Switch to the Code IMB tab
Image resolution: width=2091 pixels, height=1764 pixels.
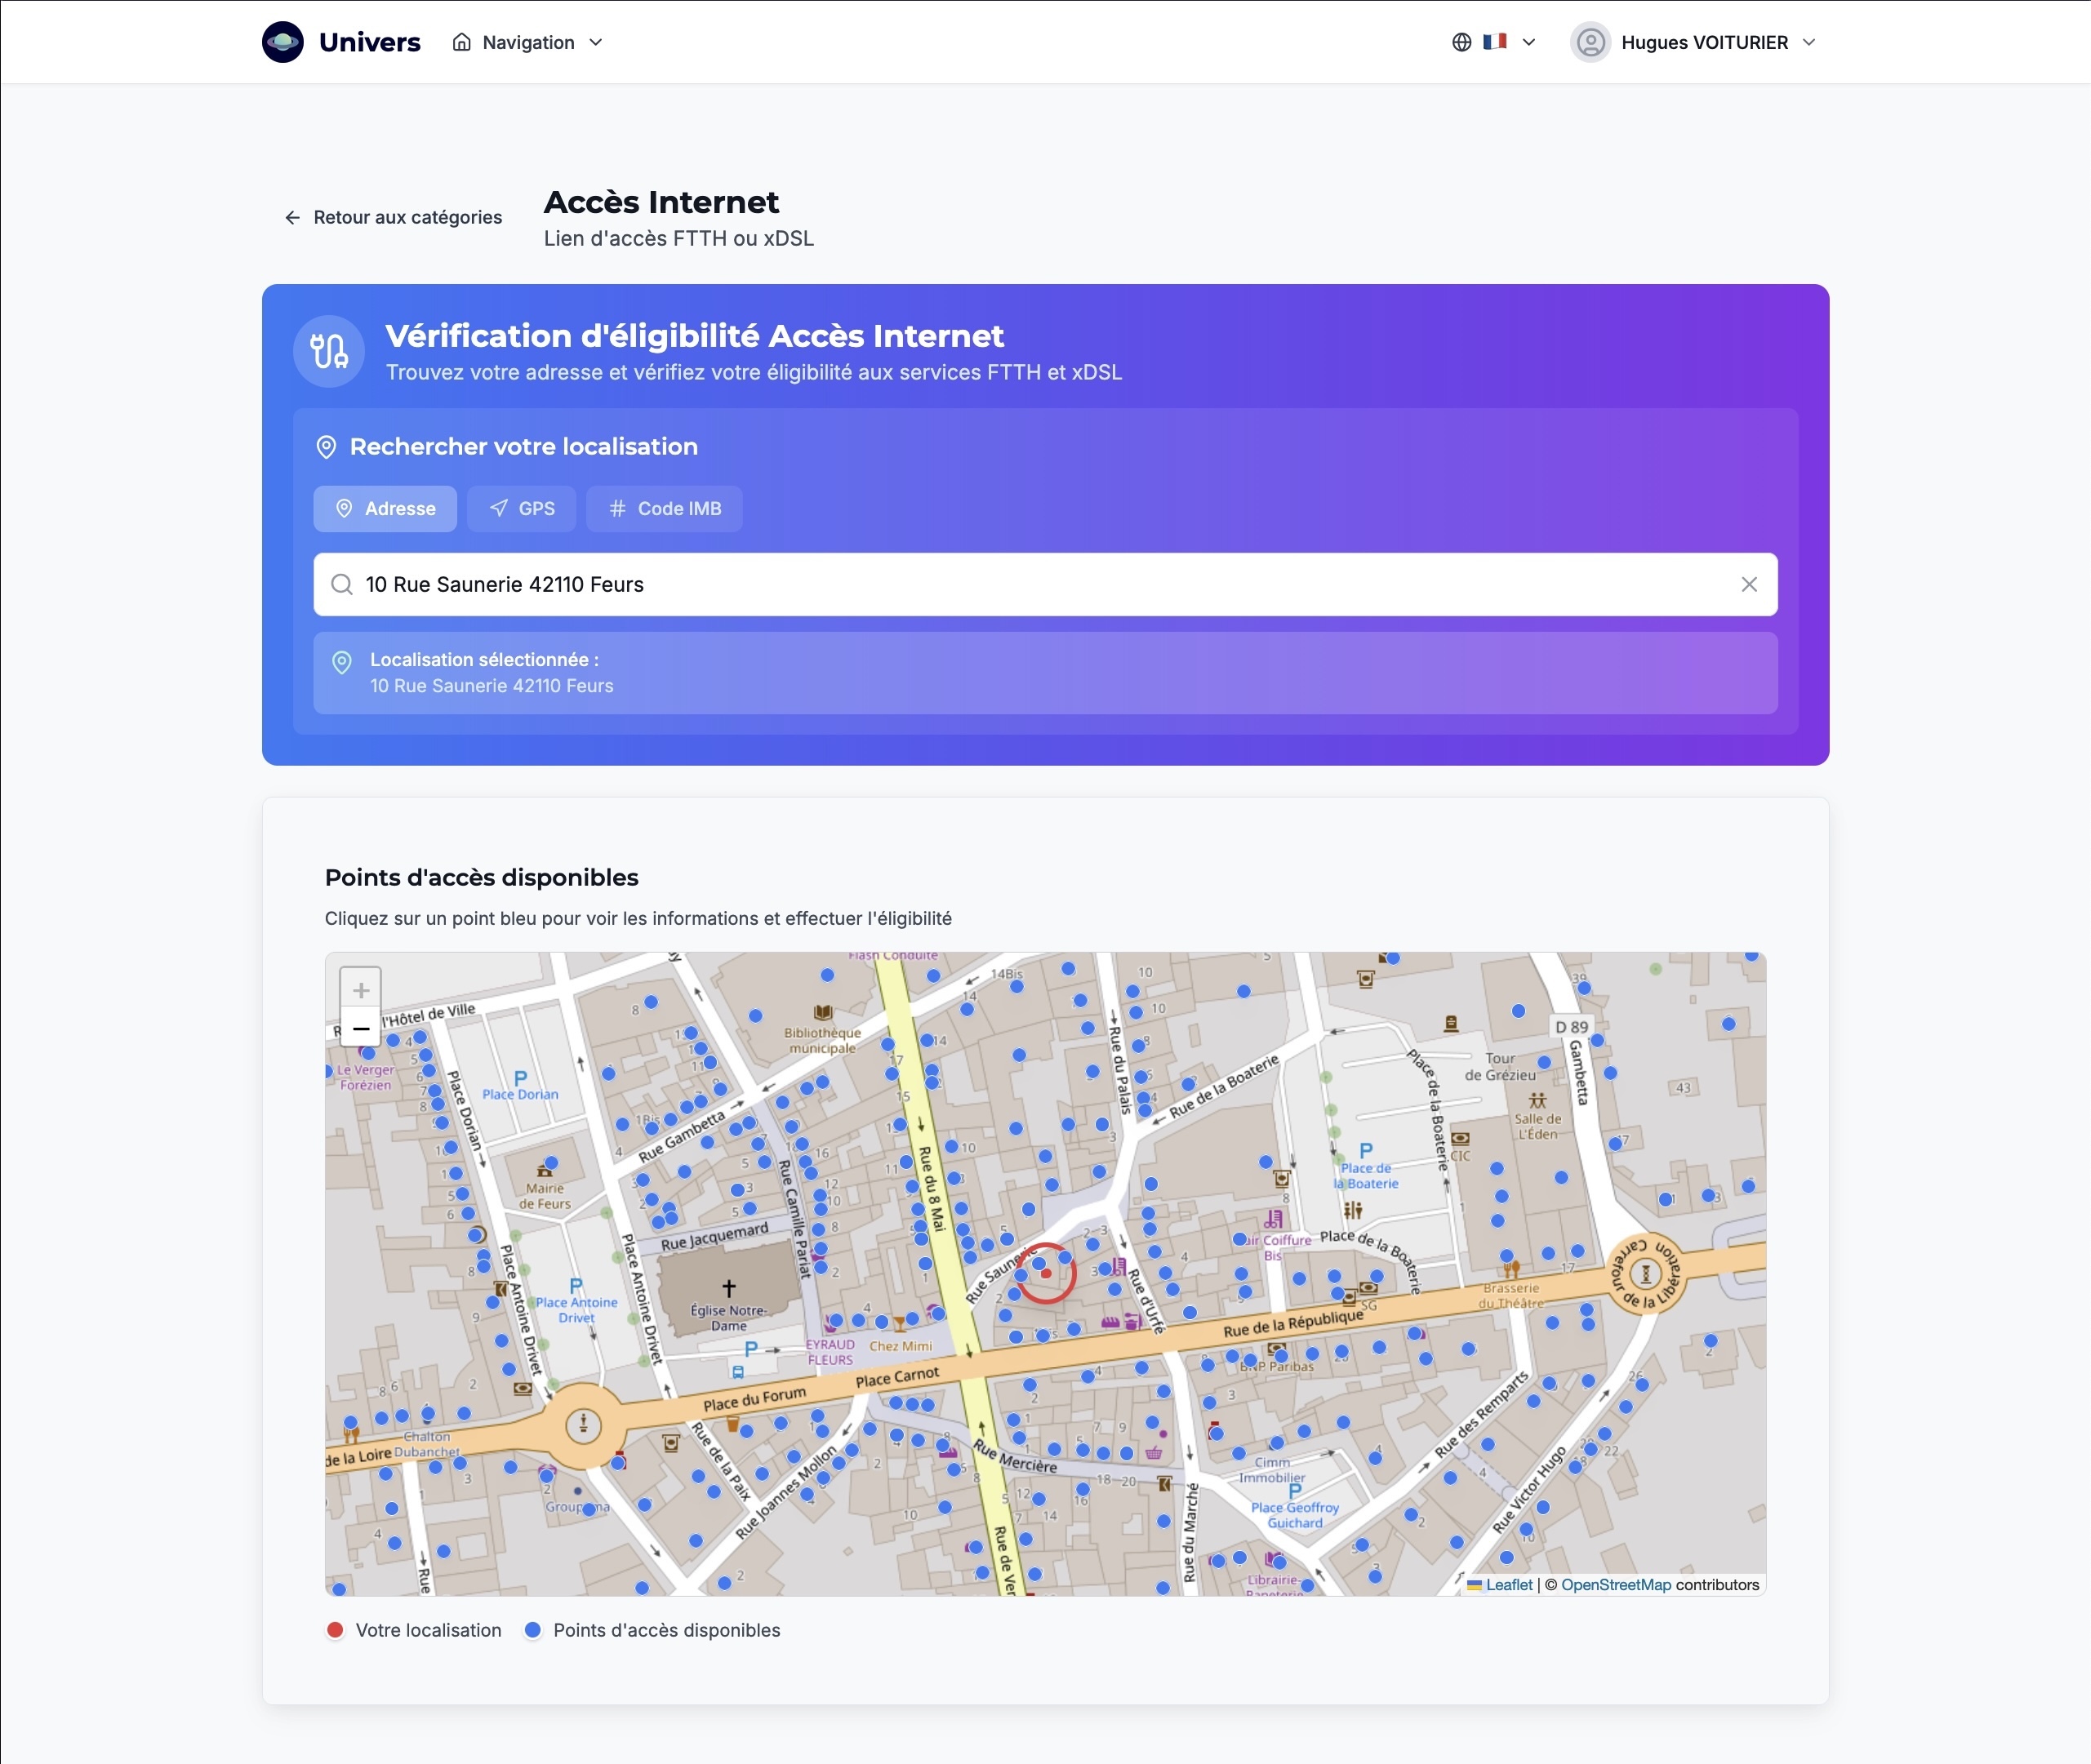[664, 508]
